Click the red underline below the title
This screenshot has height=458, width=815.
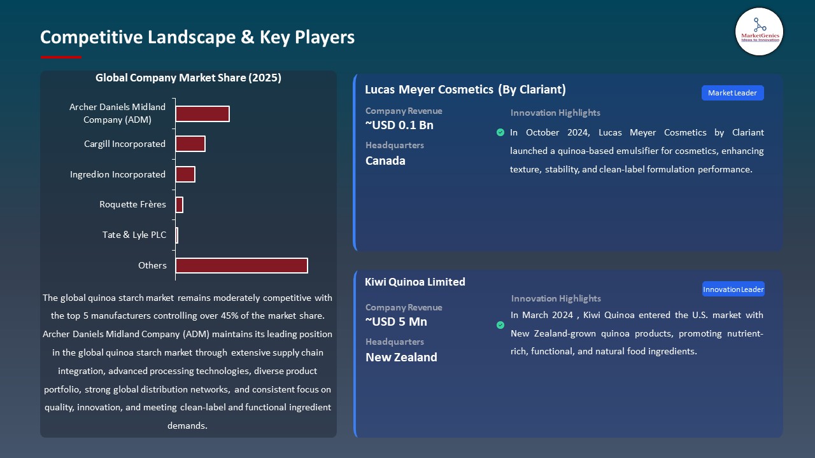pyautogui.click(x=61, y=57)
